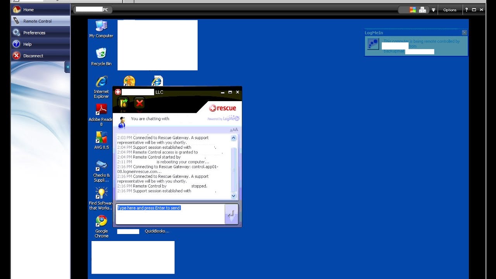Launch Google Chrome from the desktop
Viewport: 496px width, 279px height.
coord(101,227)
